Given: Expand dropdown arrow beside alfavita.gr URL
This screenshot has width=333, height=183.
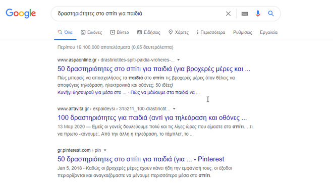Looking at the screenshot, I should [174, 109].
